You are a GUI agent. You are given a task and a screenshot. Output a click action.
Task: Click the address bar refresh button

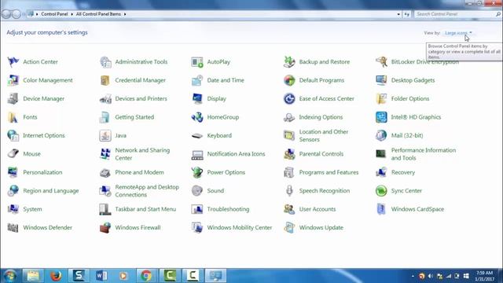coord(406,14)
